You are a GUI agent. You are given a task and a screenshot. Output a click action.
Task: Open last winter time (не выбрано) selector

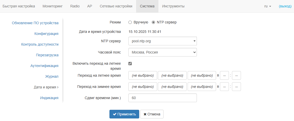click(x=202, y=87)
